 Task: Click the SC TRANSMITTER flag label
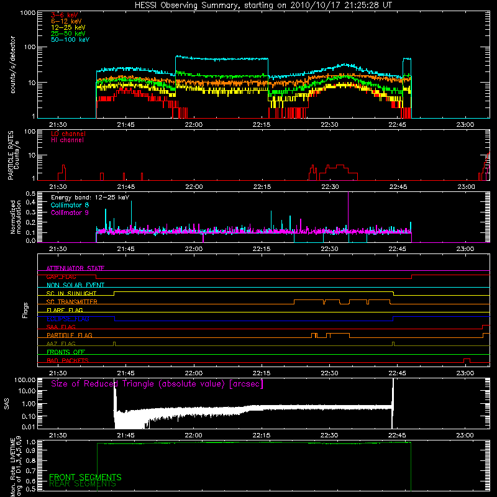pyautogui.click(x=72, y=302)
